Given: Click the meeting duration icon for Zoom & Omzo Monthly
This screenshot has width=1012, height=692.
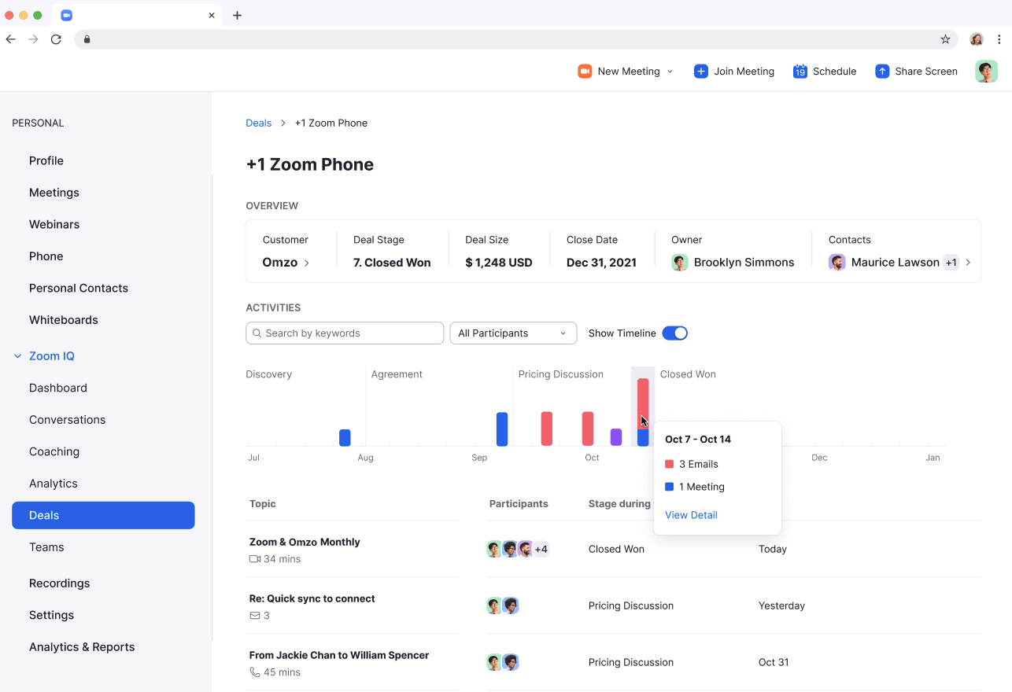Looking at the screenshot, I should tap(254, 558).
